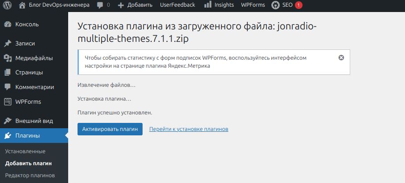405x183 pixels.
Task: Open WPForms in the sidebar
Action: pyautogui.click(x=28, y=102)
